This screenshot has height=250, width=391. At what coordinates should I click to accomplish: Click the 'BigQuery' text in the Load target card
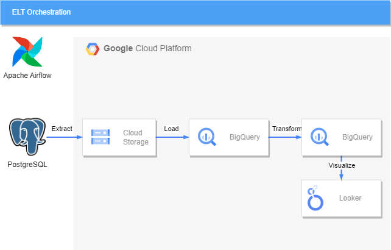coord(245,137)
